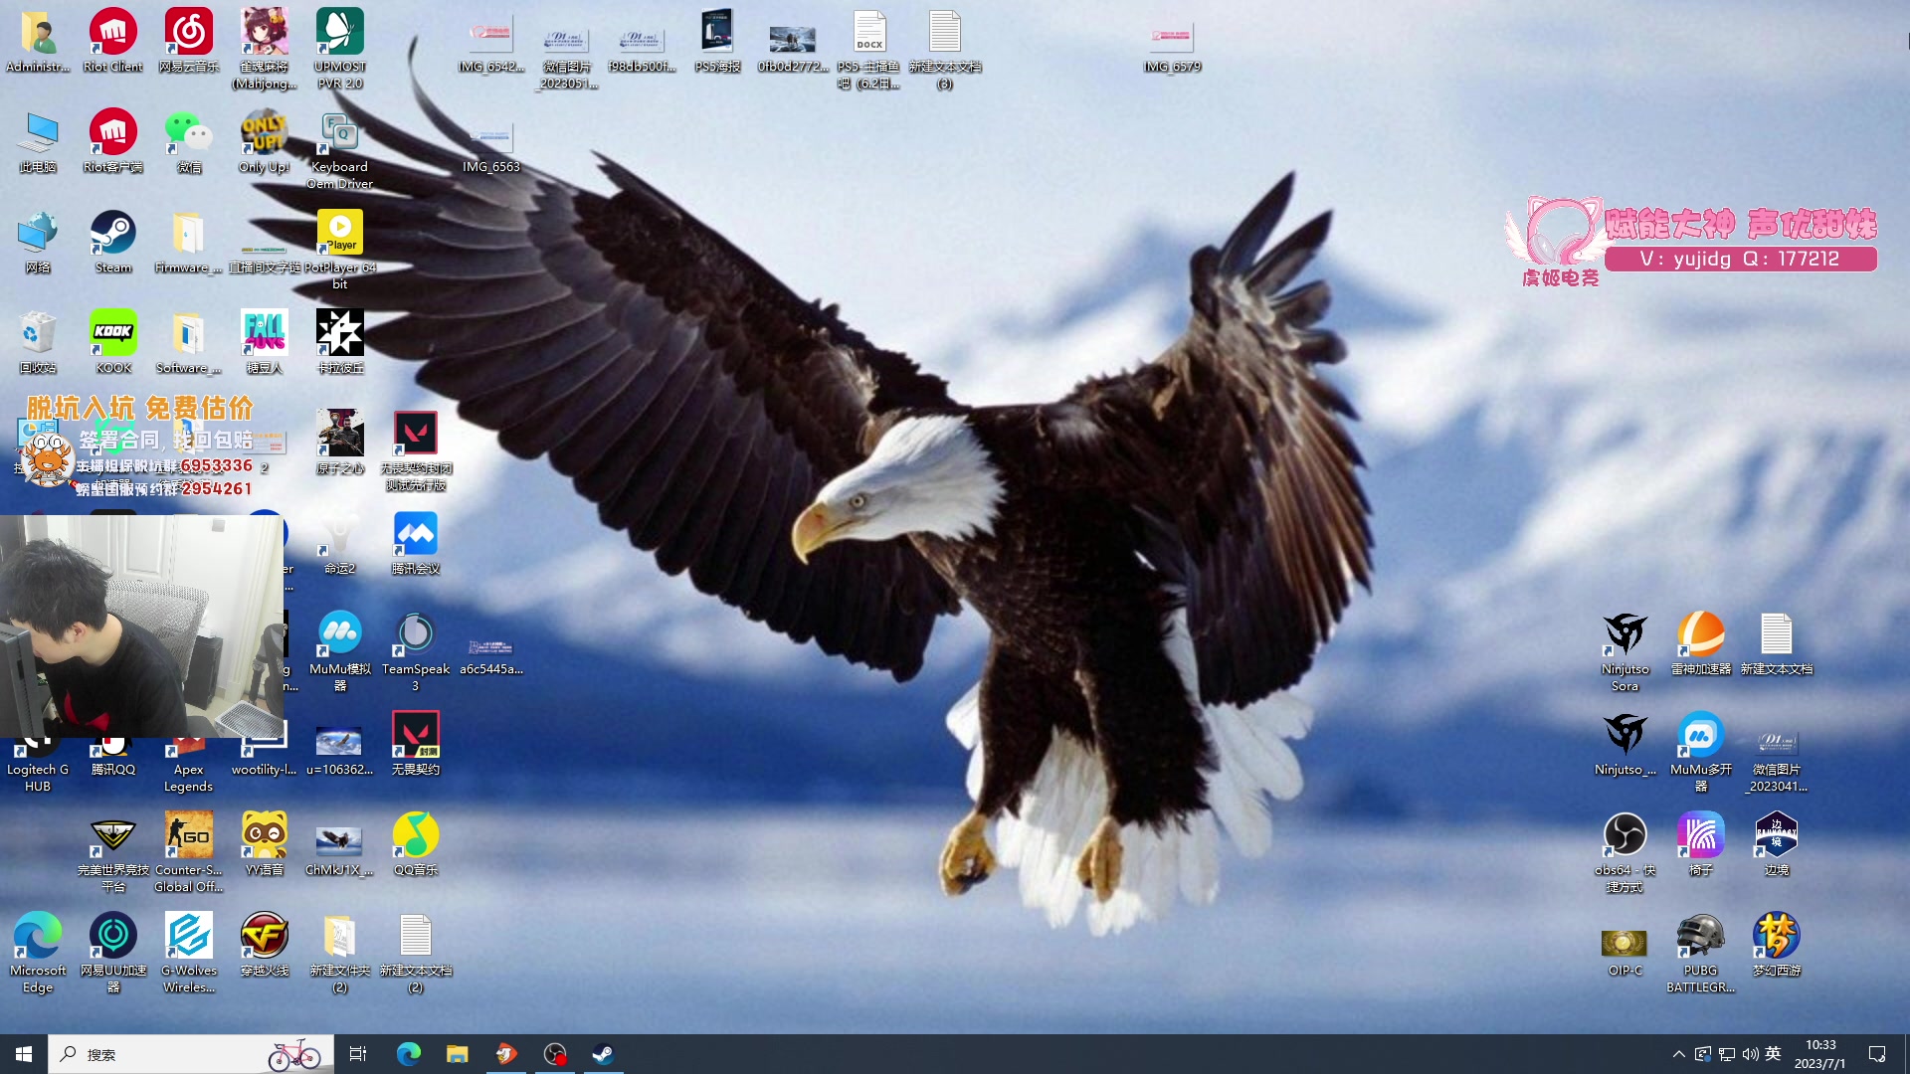Open the QQ音乐 desktop icon
This screenshot has width=1910, height=1074.
click(x=416, y=836)
